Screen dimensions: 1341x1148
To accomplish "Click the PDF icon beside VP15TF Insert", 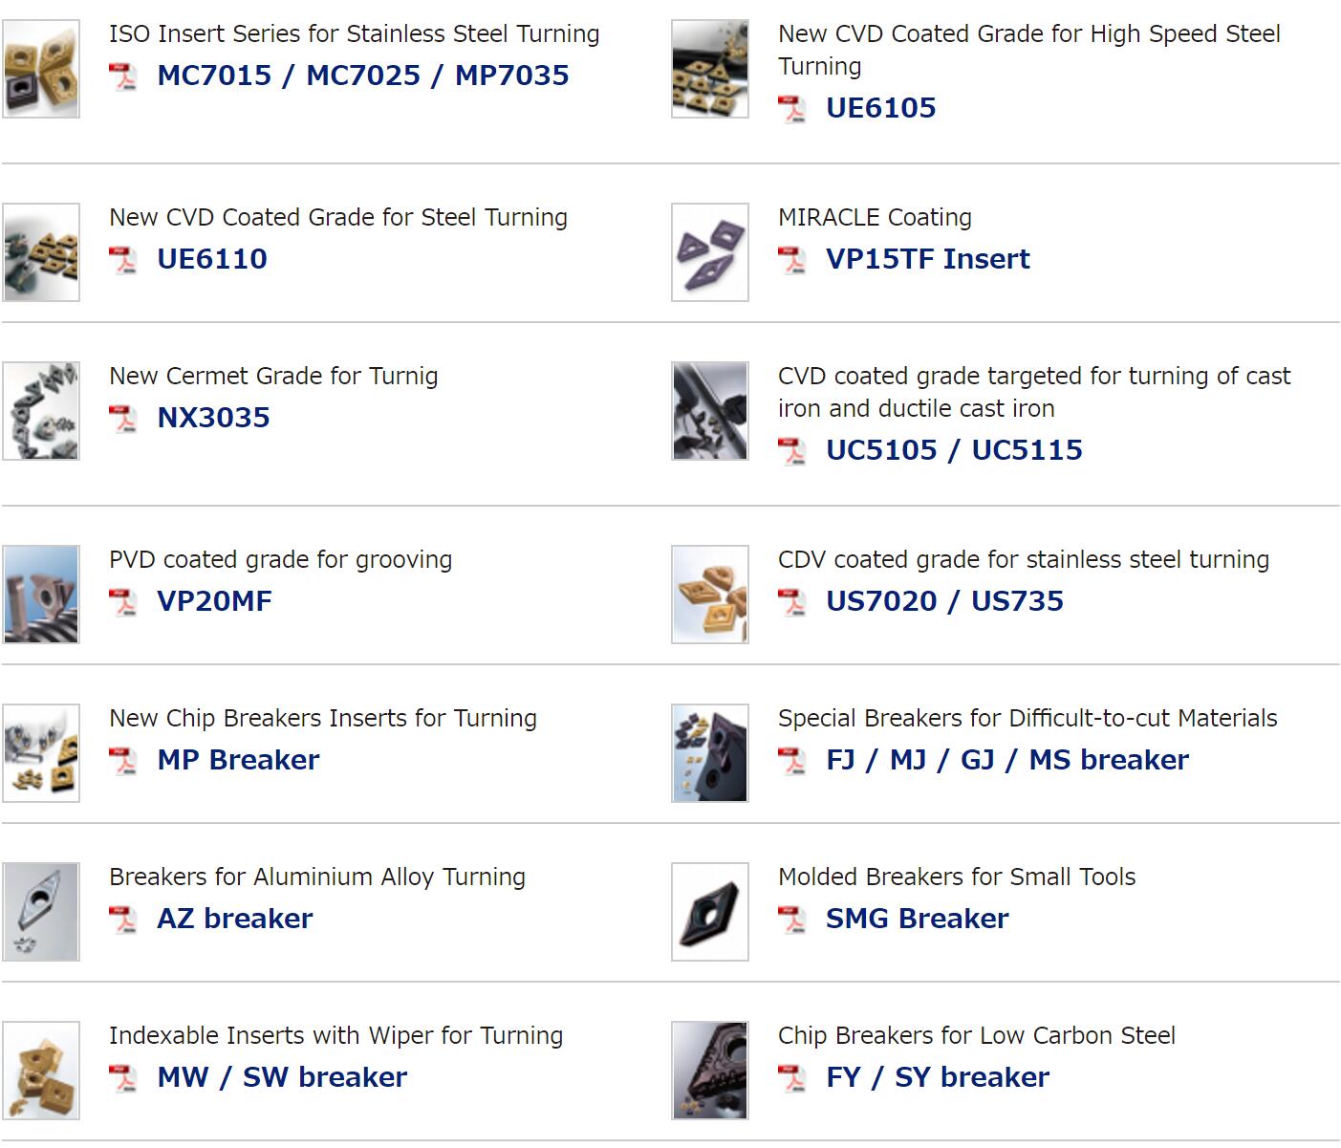I will (x=791, y=260).
